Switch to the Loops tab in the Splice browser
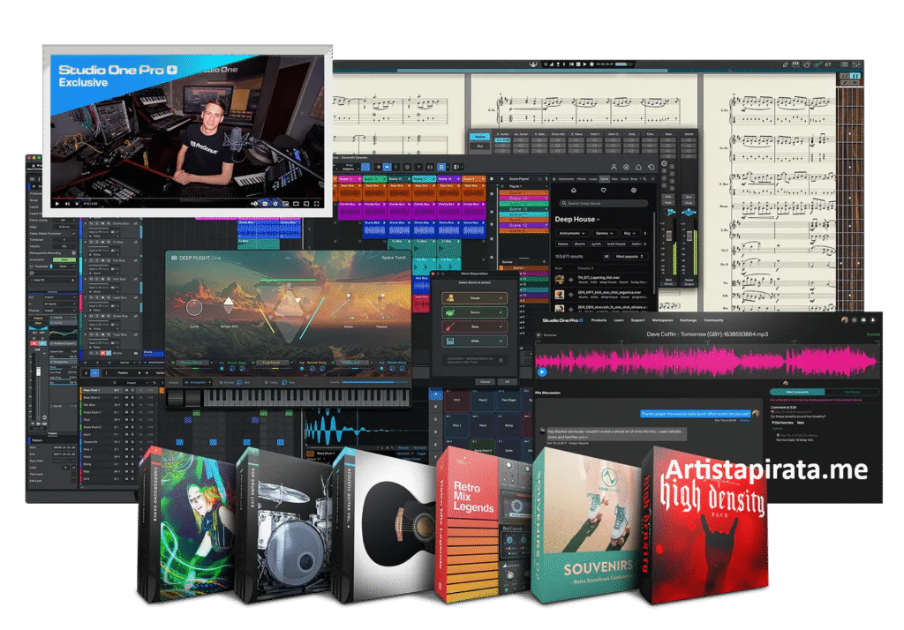Viewport: 904px width, 630px height. 593,178
